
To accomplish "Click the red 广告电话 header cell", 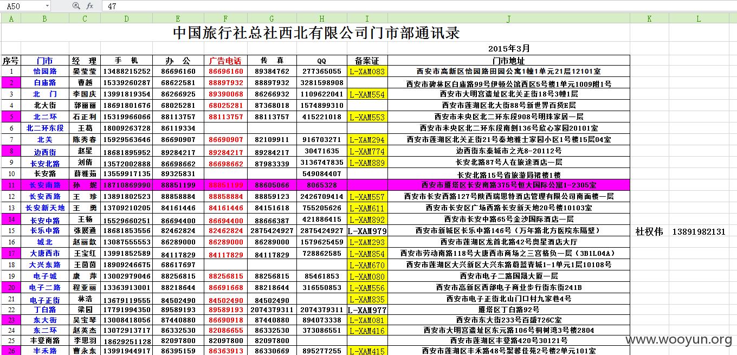I will pyautogui.click(x=226, y=60).
